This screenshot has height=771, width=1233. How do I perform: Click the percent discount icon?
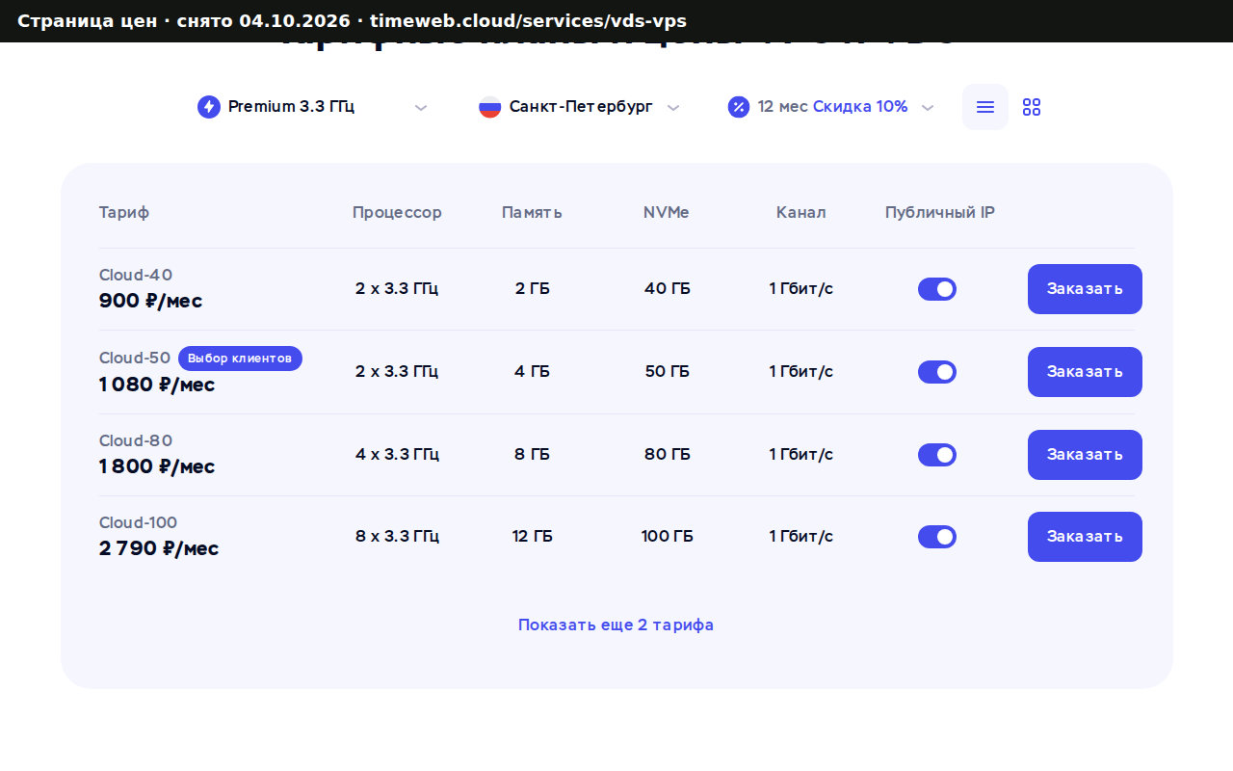point(739,107)
